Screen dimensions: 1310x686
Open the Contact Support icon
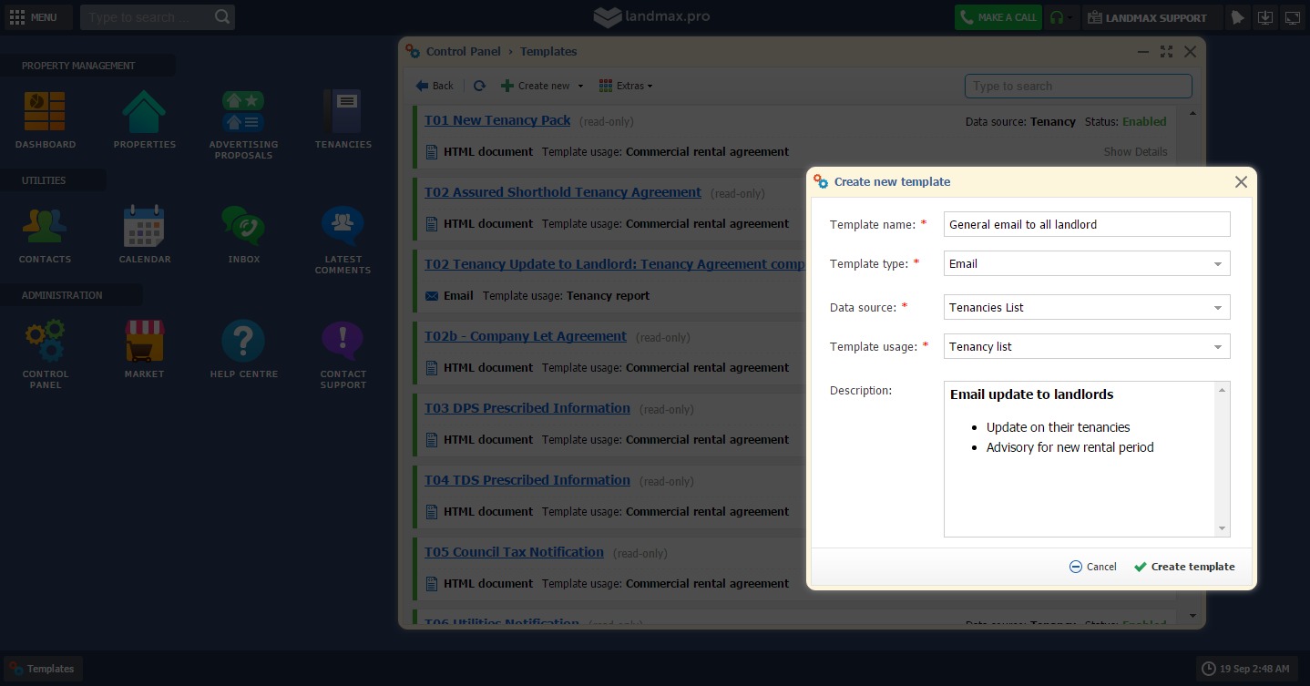click(x=343, y=342)
